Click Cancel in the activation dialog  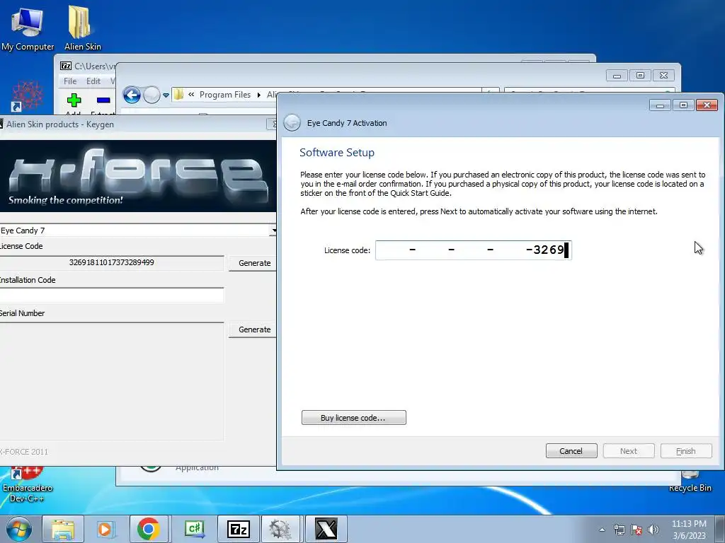coord(571,451)
